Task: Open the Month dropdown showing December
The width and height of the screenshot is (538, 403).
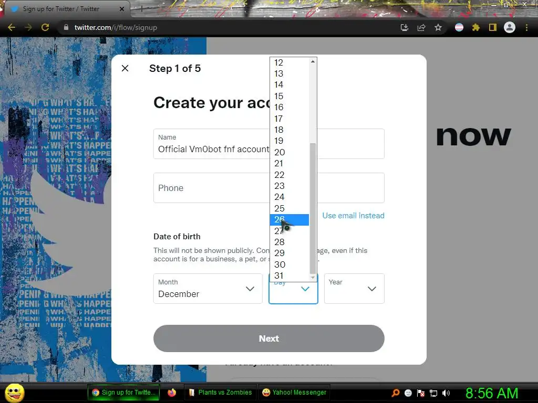Action: [x=208, y=289]
